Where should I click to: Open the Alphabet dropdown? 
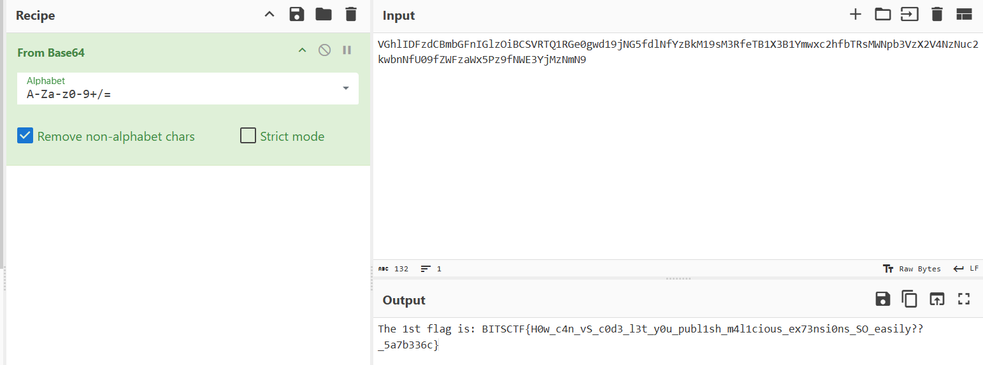(346, 88)
